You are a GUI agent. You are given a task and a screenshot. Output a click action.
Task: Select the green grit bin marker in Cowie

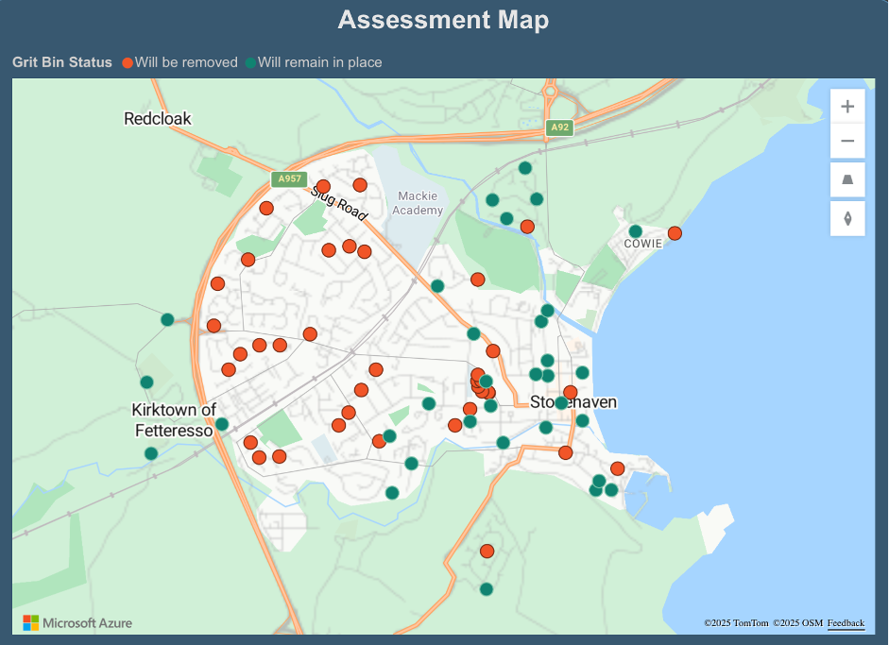635,231
